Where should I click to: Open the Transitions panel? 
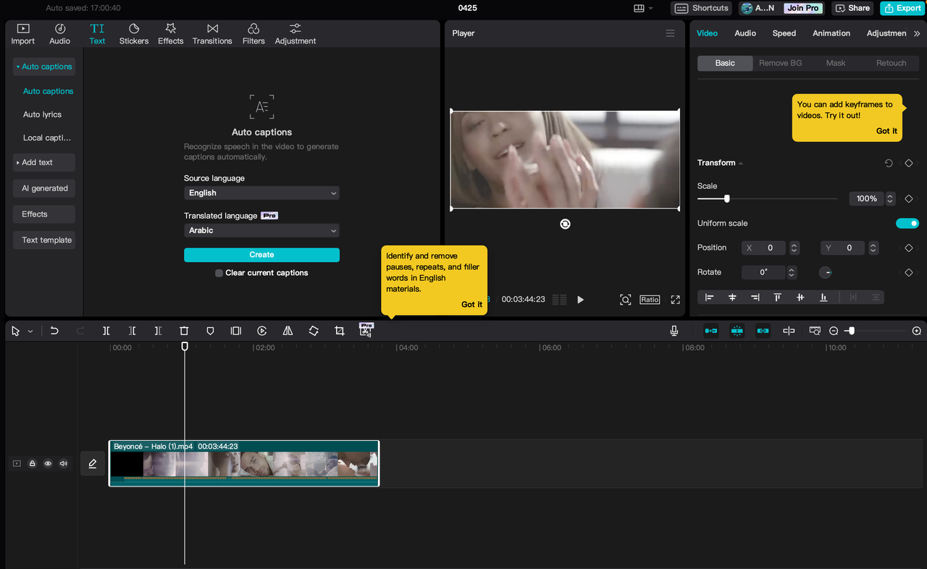(212, 33)
